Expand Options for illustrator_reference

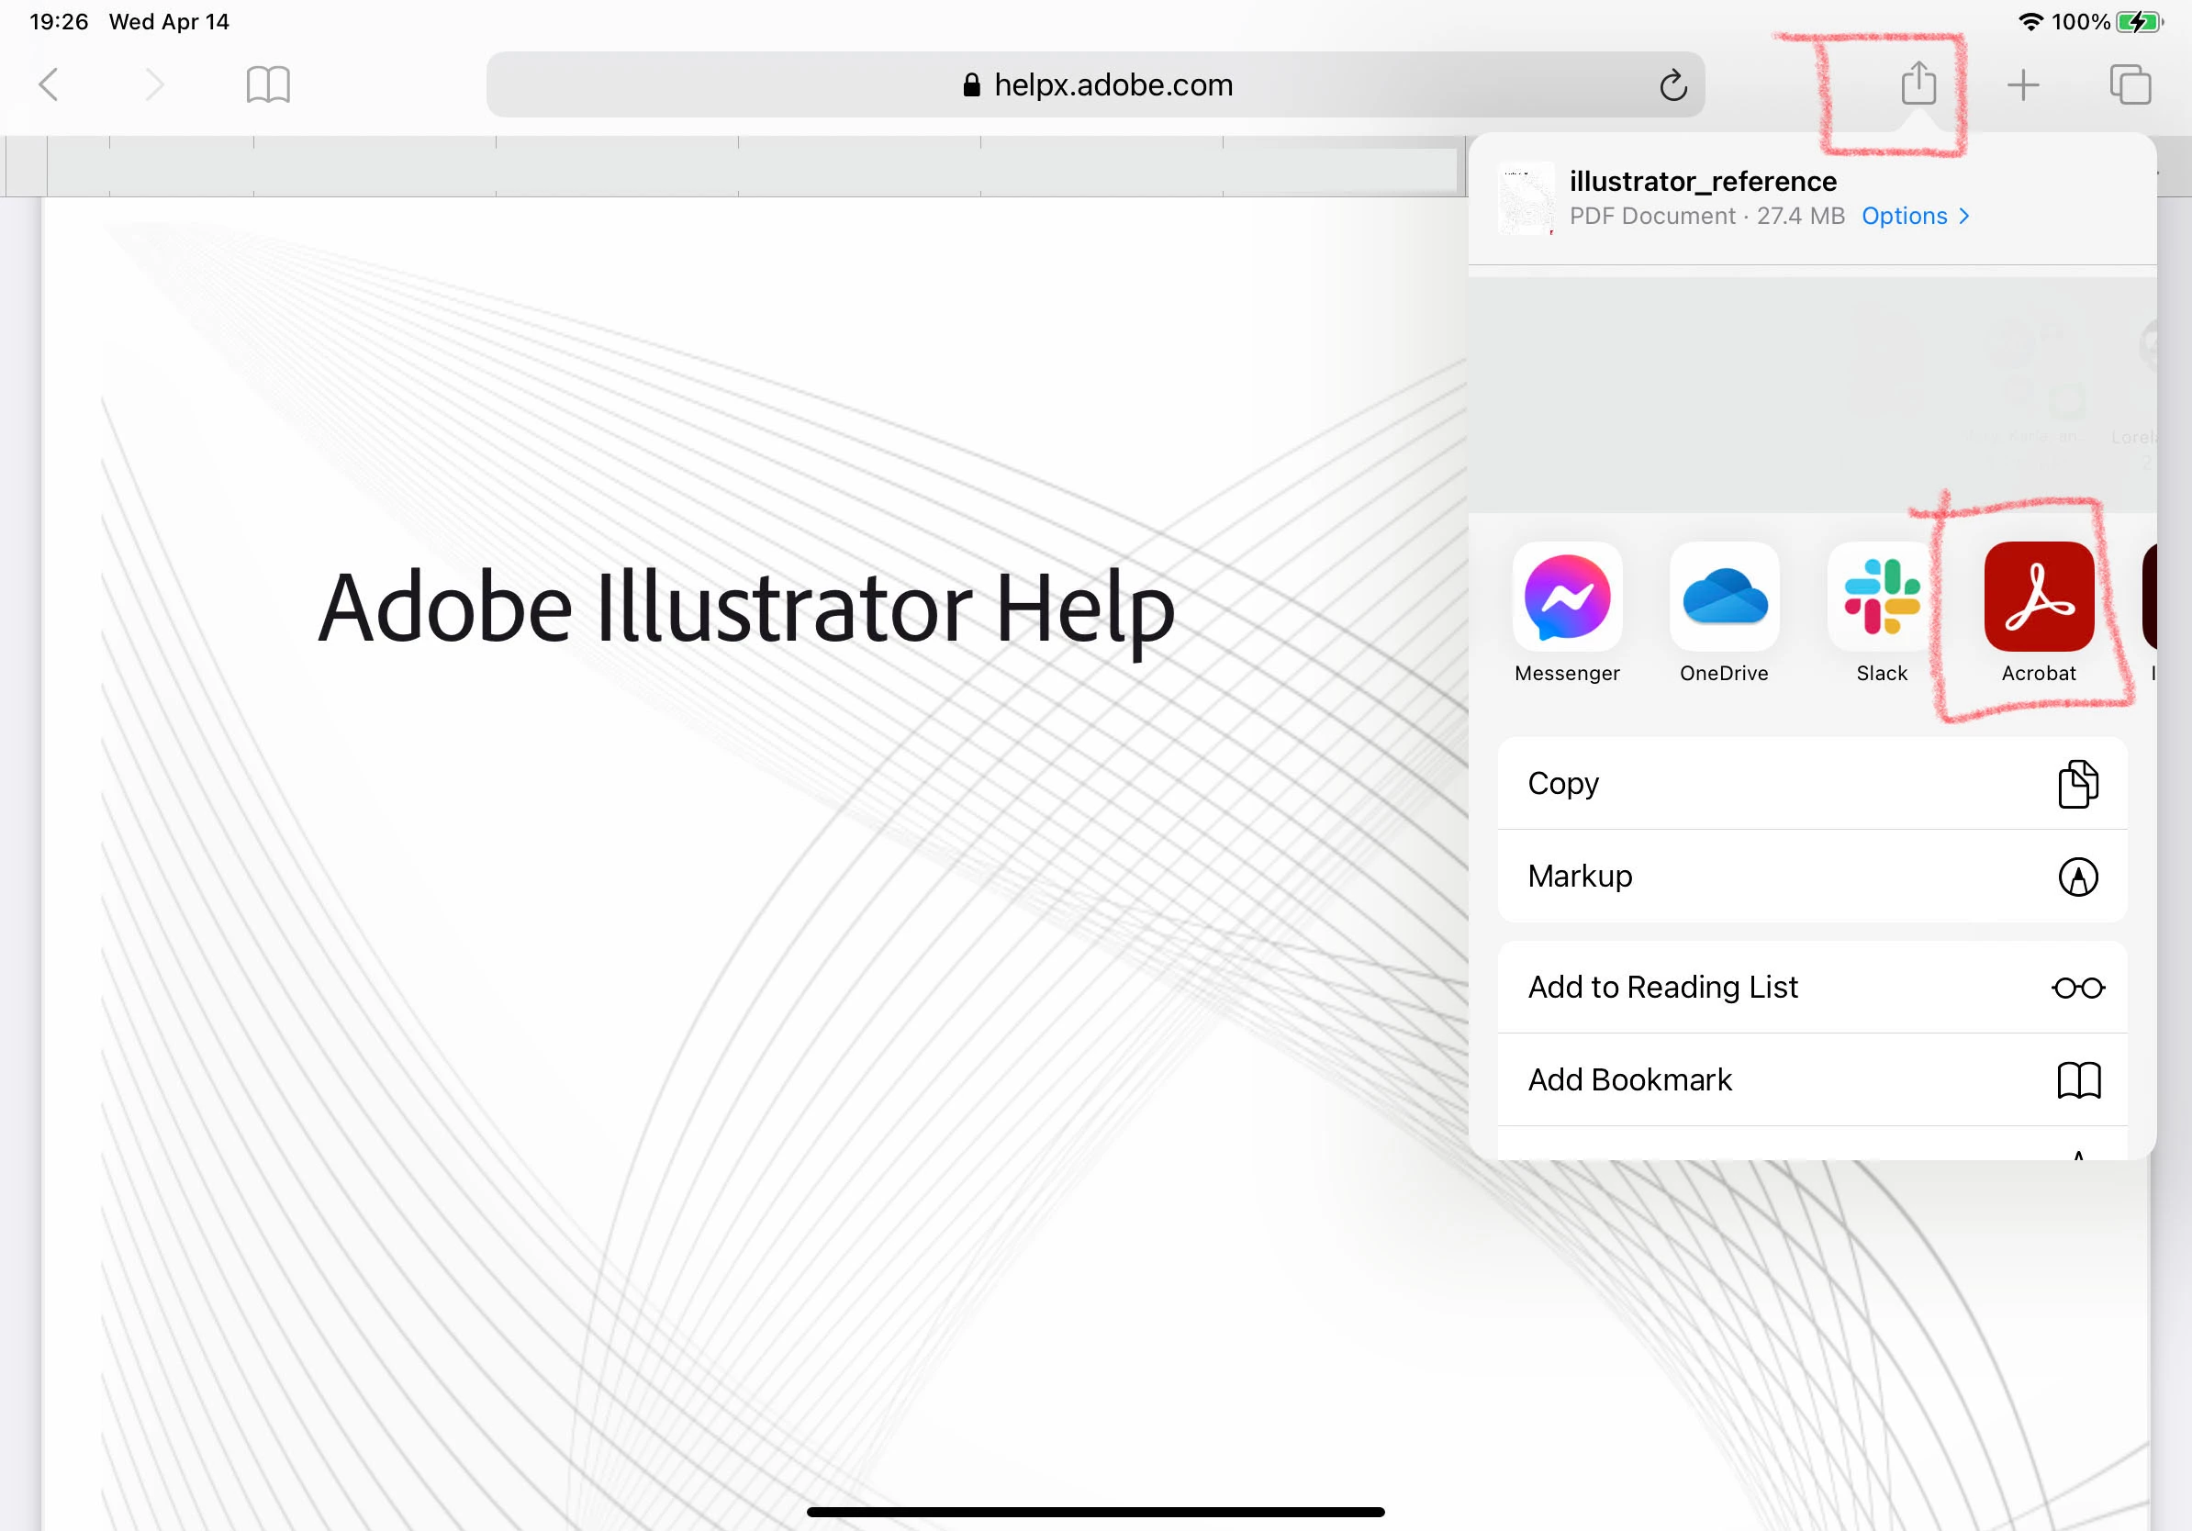tap(1914, 216)
